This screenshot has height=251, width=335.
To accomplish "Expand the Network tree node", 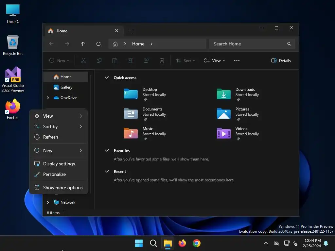I will point(48,202).
